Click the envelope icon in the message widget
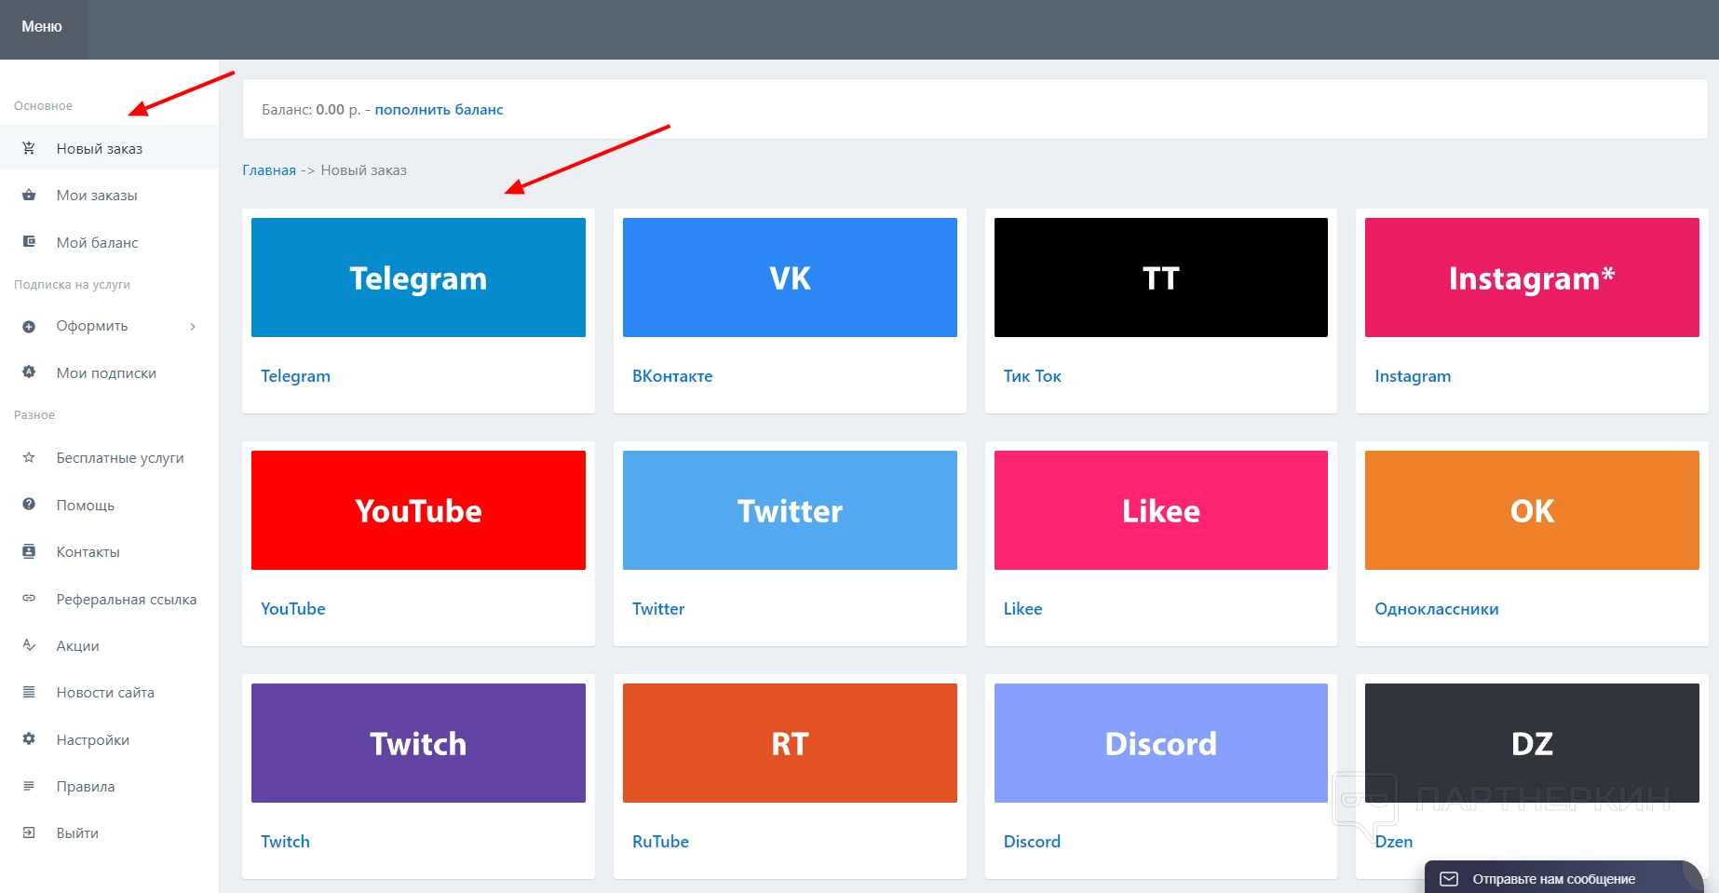Screen dimensions: 1719x893 click(x=1449, y=879)
